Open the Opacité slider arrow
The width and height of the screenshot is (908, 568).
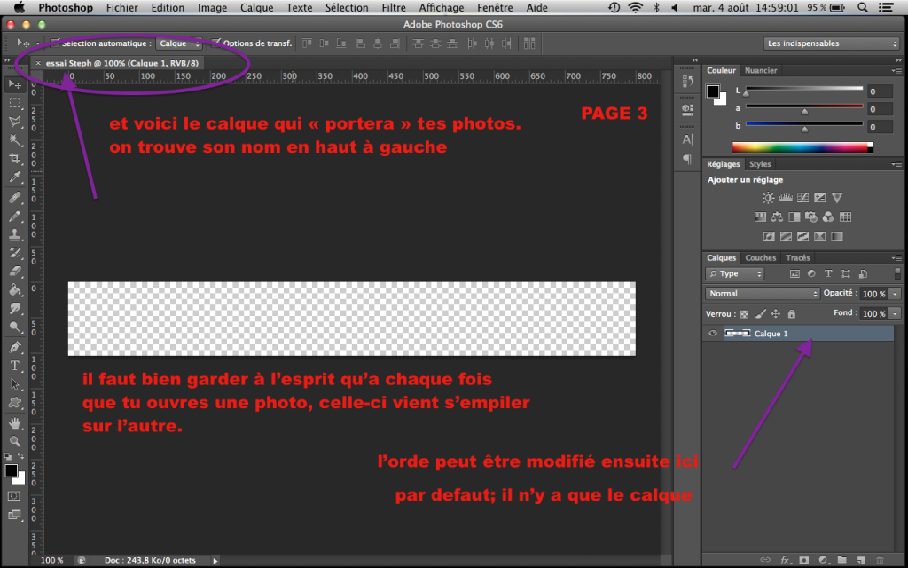tap(896, 294)
